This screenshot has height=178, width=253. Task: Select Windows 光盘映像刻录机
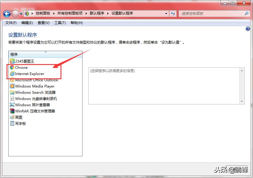[x=34, y=98]
